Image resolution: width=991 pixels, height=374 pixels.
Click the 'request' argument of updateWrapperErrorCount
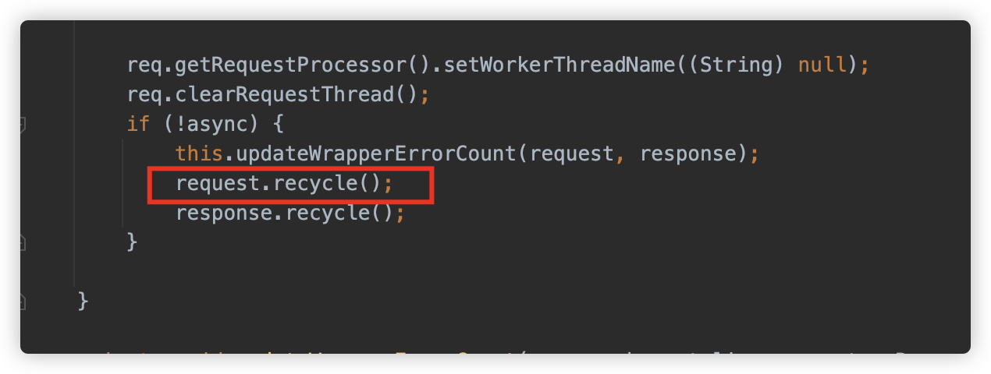click(x=572, y=153)
